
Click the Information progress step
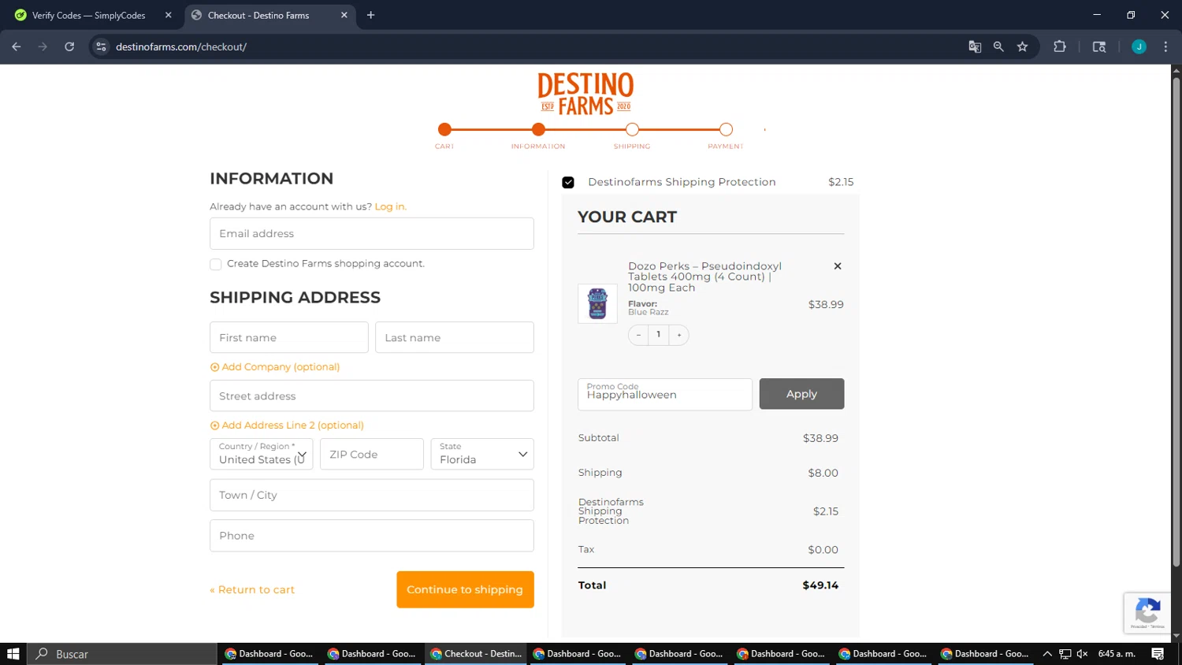pyautogui.click(x=538, y=130)
